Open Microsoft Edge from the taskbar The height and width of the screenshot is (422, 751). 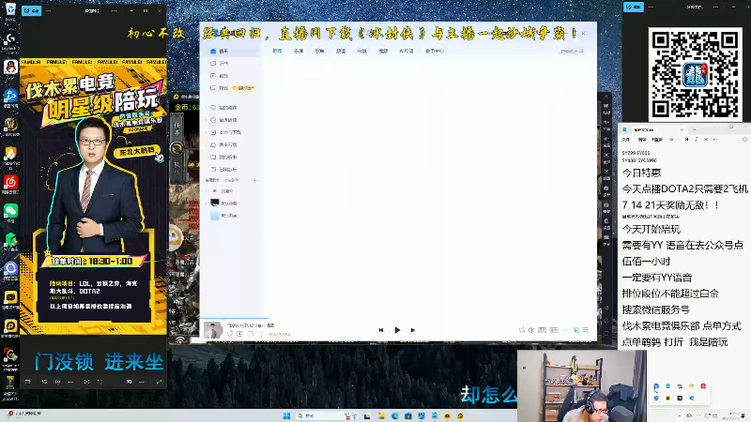[394, 415]
